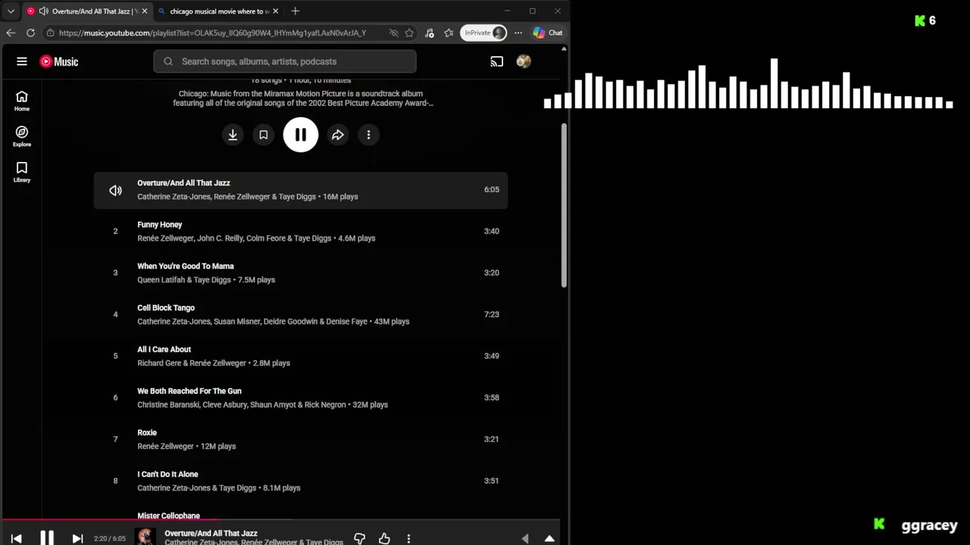Play Cell Block Tango track
The height and width of the screenshot is (545, 970).
click(x=301, y=314)
